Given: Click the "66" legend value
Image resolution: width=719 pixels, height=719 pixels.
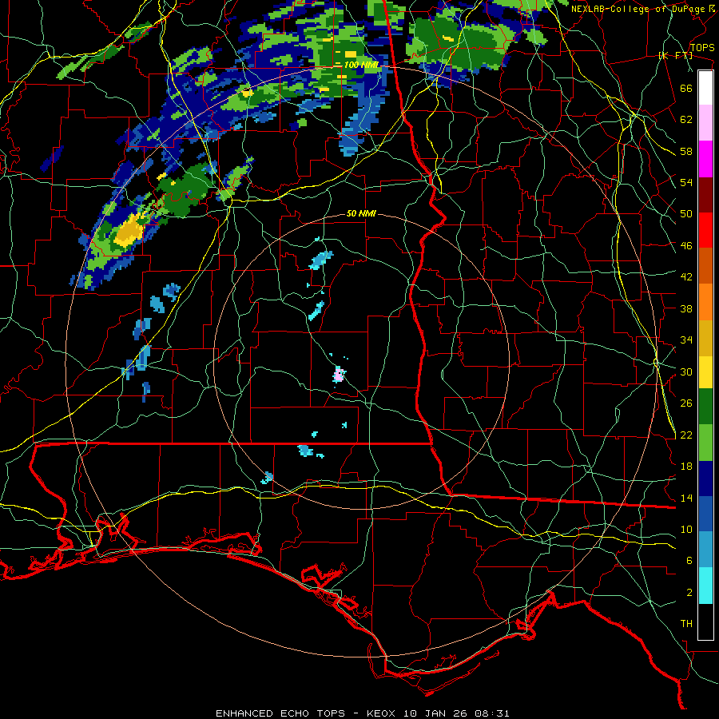Looking at the screenshot, I should (686, 88).
